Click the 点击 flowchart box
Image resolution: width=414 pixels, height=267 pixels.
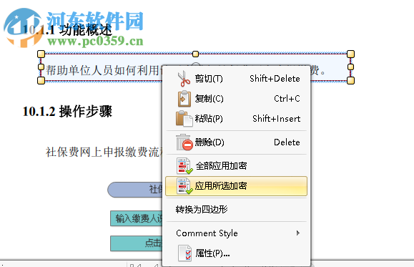point(137,243)
